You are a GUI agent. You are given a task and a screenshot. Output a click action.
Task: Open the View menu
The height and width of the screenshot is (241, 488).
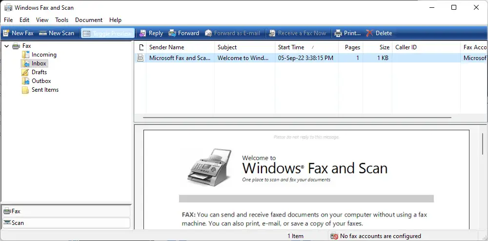coord(42,20)
